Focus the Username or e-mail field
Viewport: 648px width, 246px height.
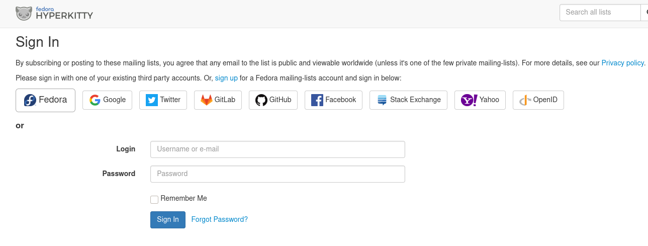click(277, 149)
